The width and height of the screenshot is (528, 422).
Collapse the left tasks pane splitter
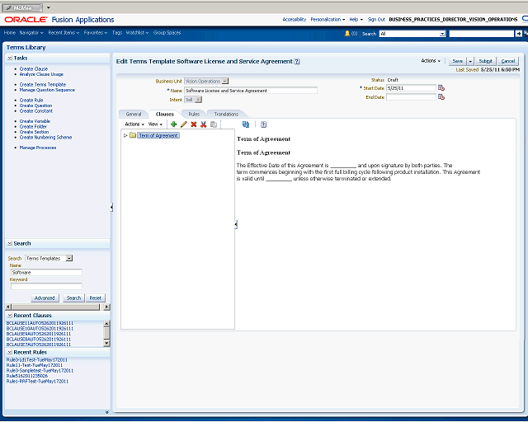(111, 208)
